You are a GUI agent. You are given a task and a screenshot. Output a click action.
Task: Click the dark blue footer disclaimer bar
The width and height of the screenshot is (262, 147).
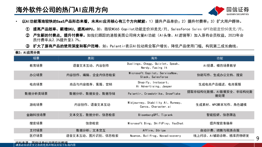point(131,145)
